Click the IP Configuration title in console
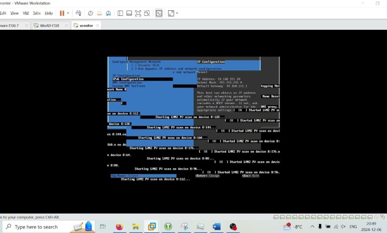This screenshot has height=233, width=387. (211, 62)
